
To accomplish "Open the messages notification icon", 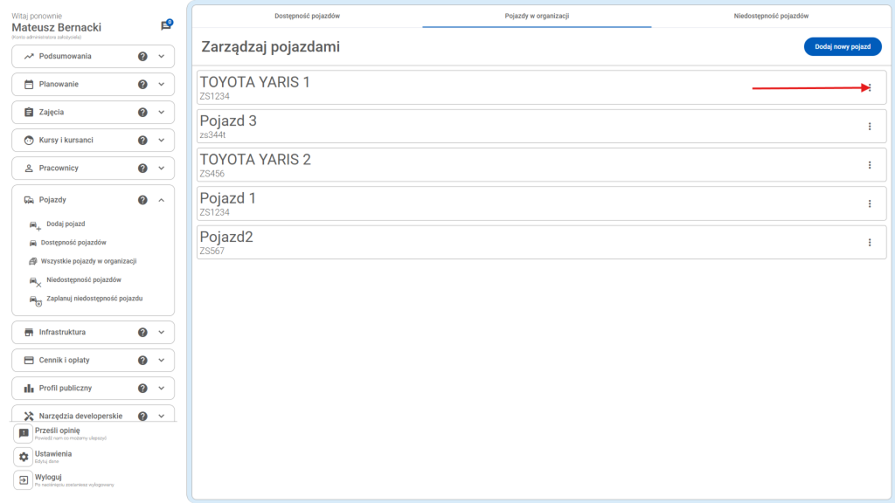I will point(166,25).
